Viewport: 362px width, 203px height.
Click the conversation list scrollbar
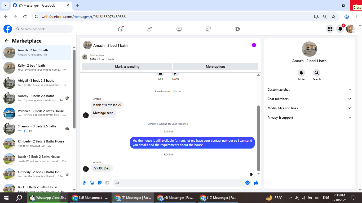click(x=74, y=89)
